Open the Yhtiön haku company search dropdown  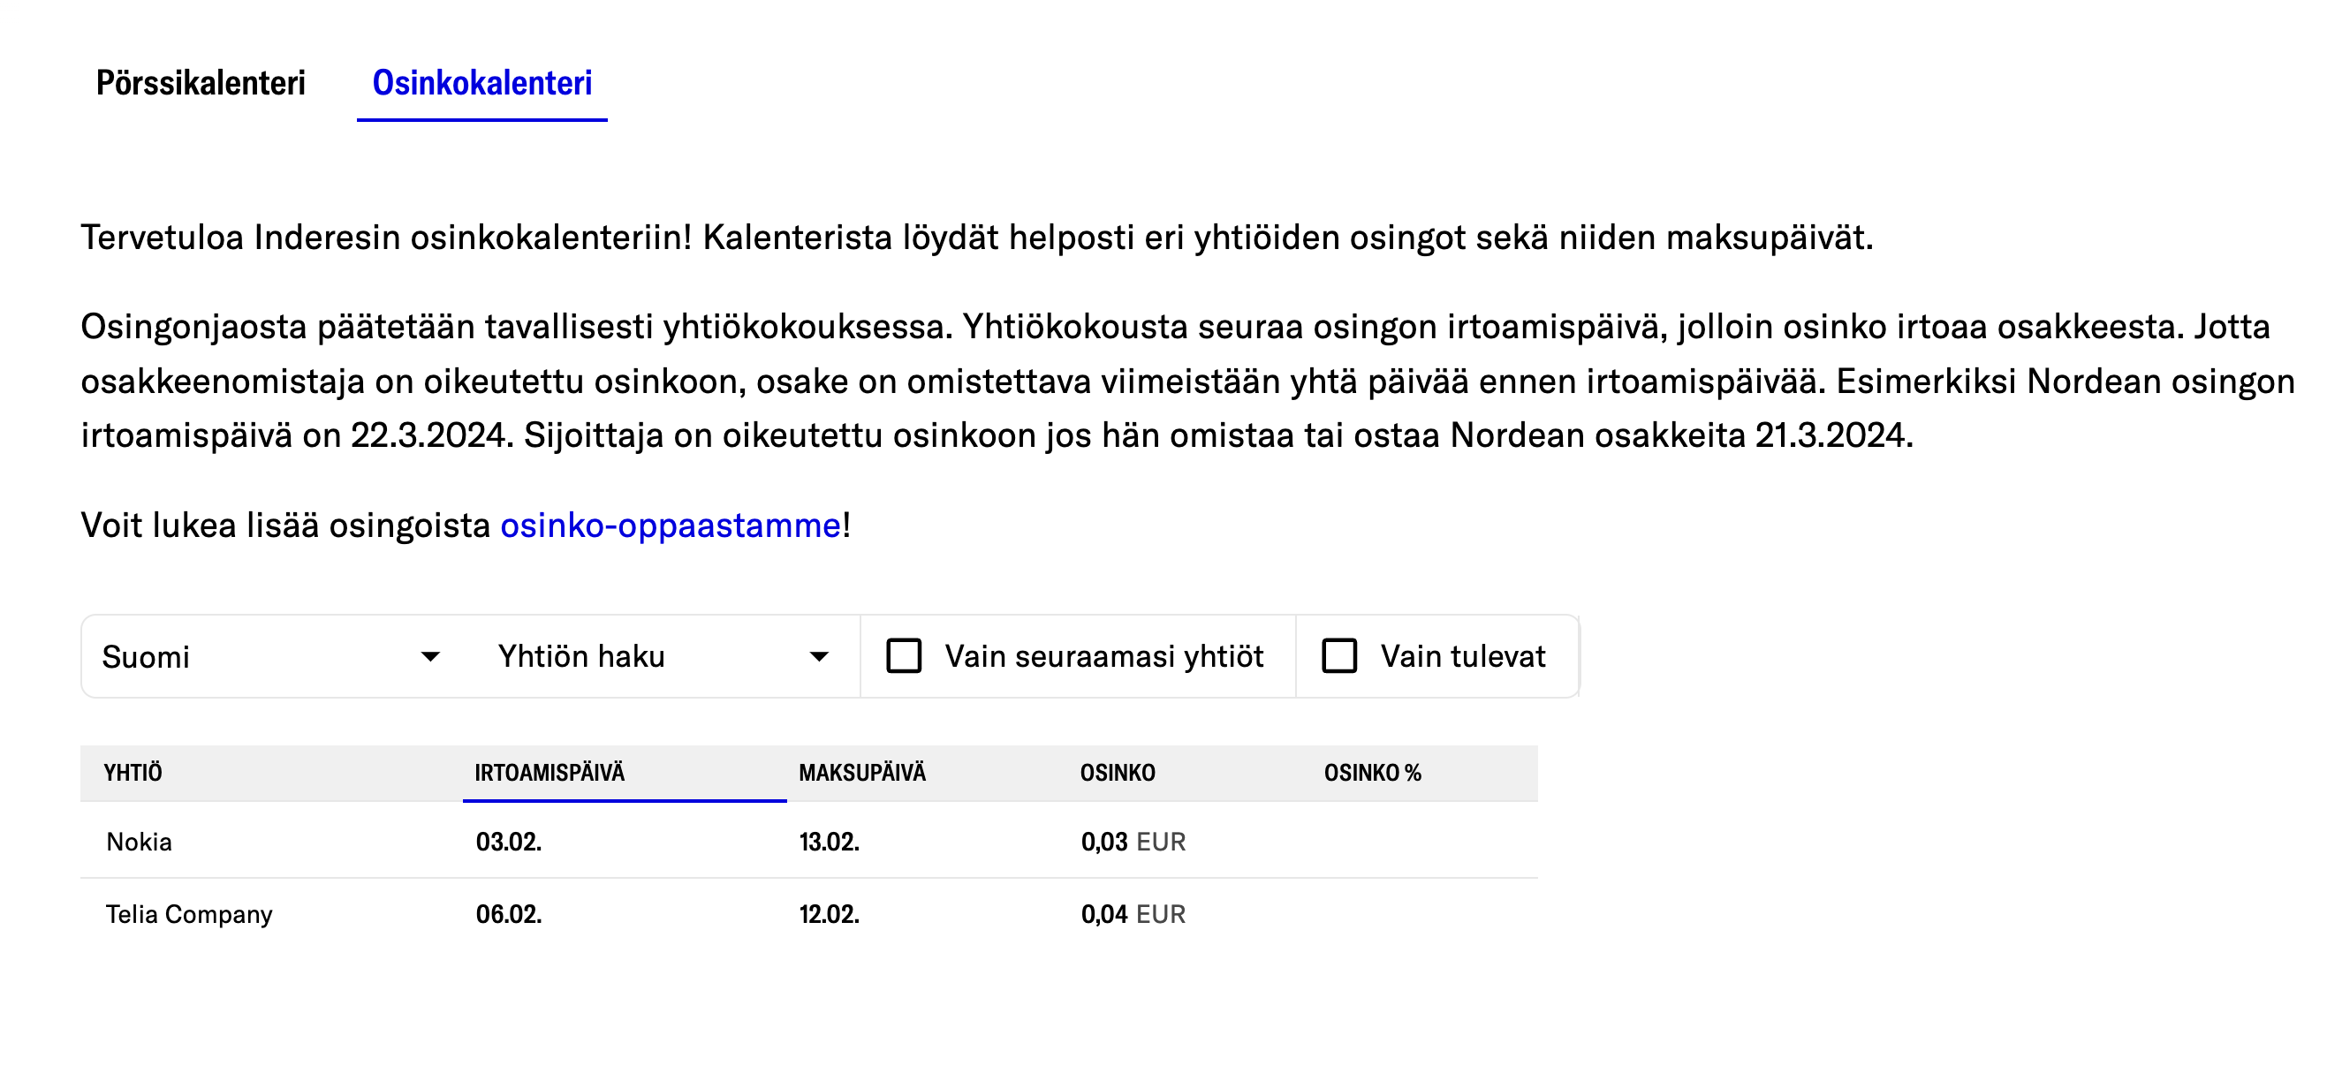tap(650, 656)
